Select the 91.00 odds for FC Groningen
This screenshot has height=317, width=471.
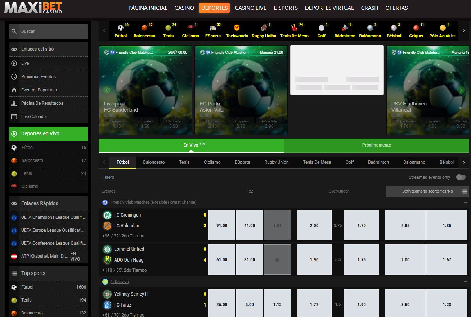tap(222, 225)
